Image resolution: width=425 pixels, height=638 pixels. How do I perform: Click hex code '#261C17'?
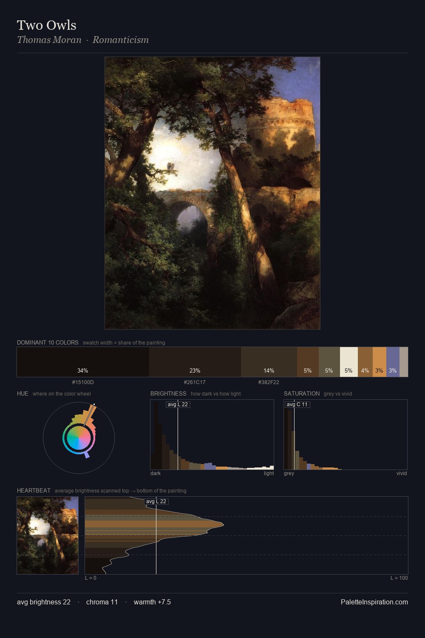tap(195, 382)
